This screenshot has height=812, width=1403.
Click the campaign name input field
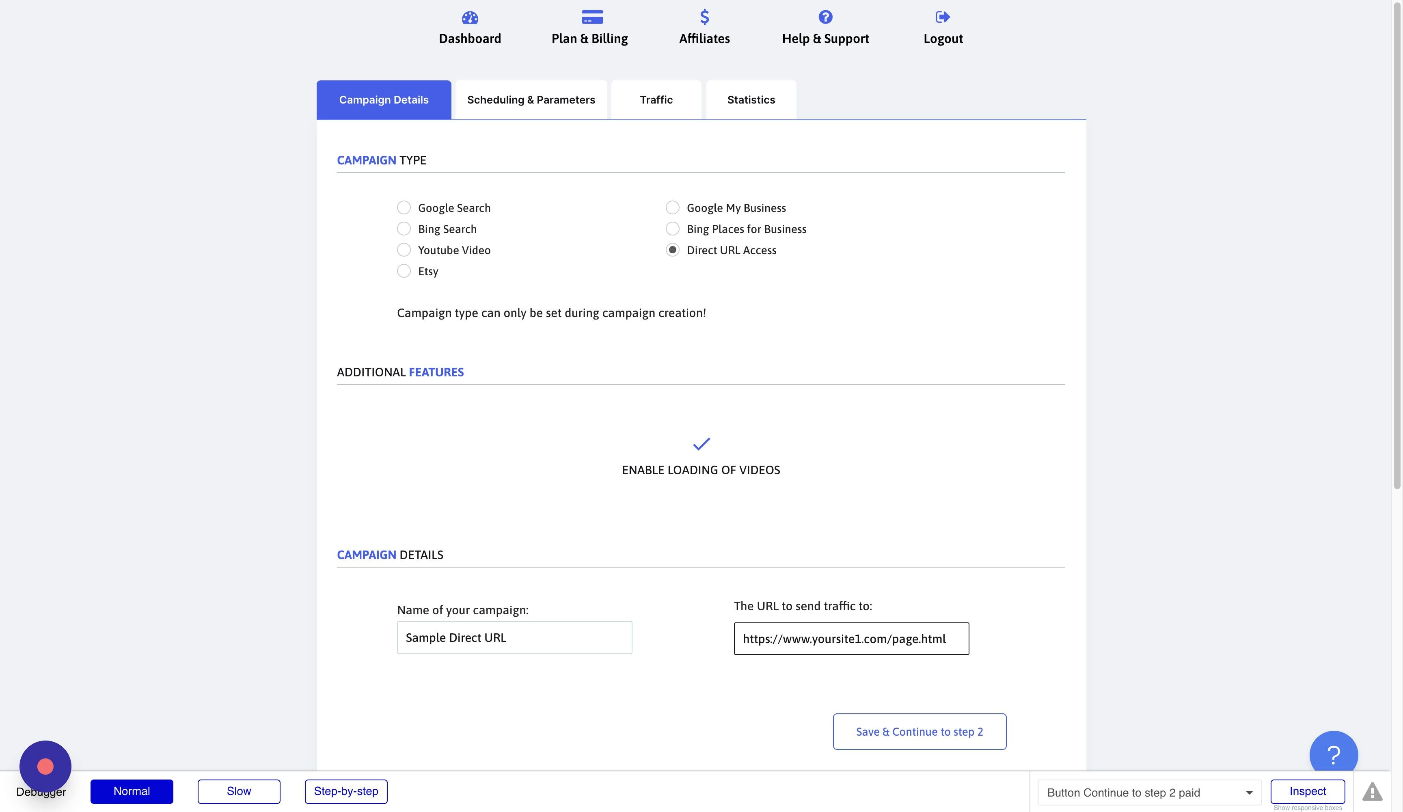point(514,638)
